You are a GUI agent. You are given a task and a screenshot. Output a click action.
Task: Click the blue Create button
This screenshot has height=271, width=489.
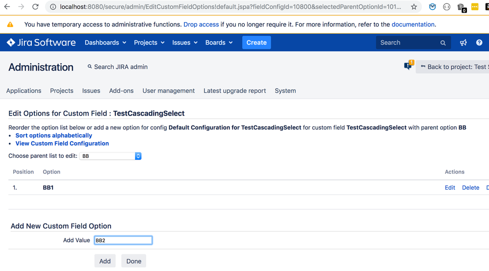tap(256, 43)
